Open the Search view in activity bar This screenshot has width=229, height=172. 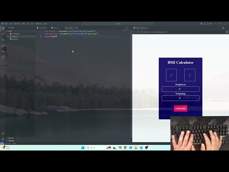click(x=3, y=34)
